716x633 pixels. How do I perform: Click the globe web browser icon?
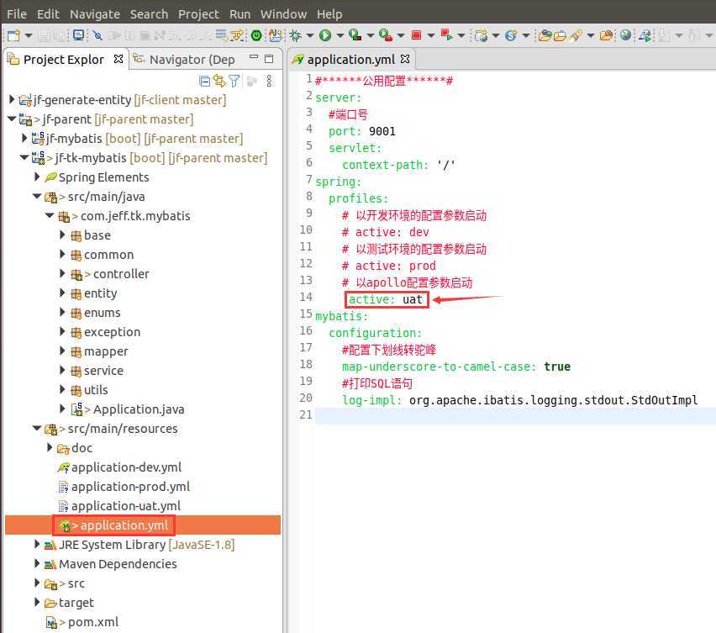pyautogui.click(x=625, y=35)
